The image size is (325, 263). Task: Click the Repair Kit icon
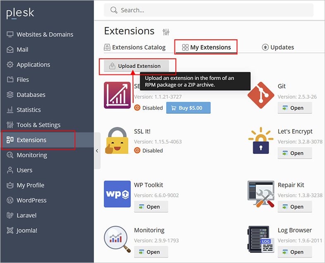pyautogui.click(x=260, y=194)
